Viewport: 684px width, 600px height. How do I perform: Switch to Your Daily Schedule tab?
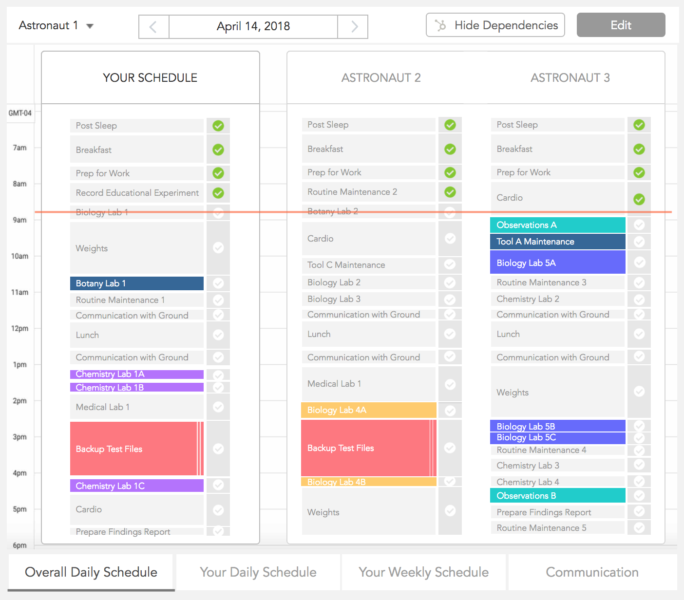pos(258,572)
